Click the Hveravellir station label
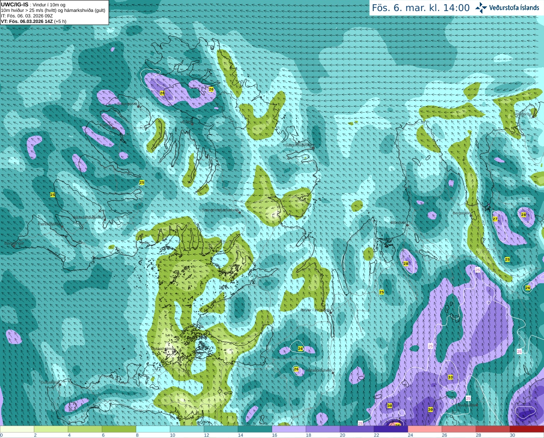544x438 pixels. pos(467,405)
